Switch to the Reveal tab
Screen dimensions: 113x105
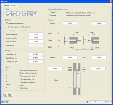(x=13, y=5)
